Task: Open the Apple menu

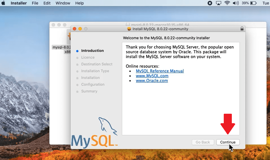Action: [3, 3]
